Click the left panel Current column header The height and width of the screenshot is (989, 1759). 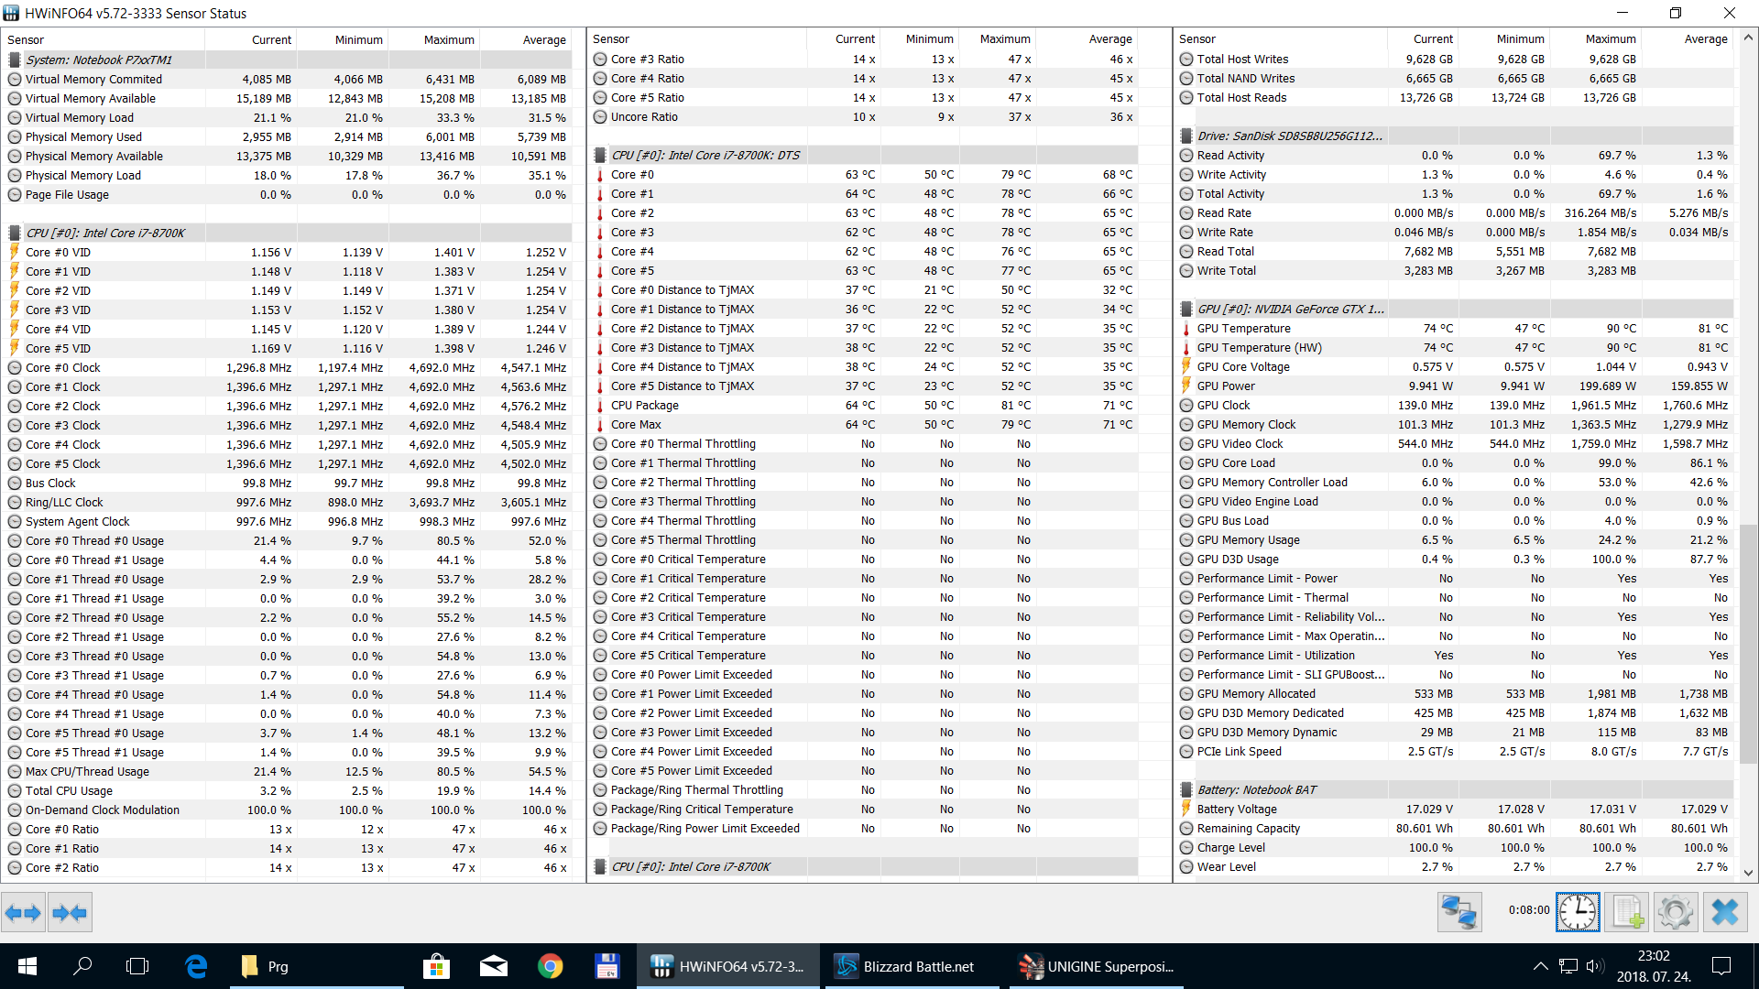[250, 39]
